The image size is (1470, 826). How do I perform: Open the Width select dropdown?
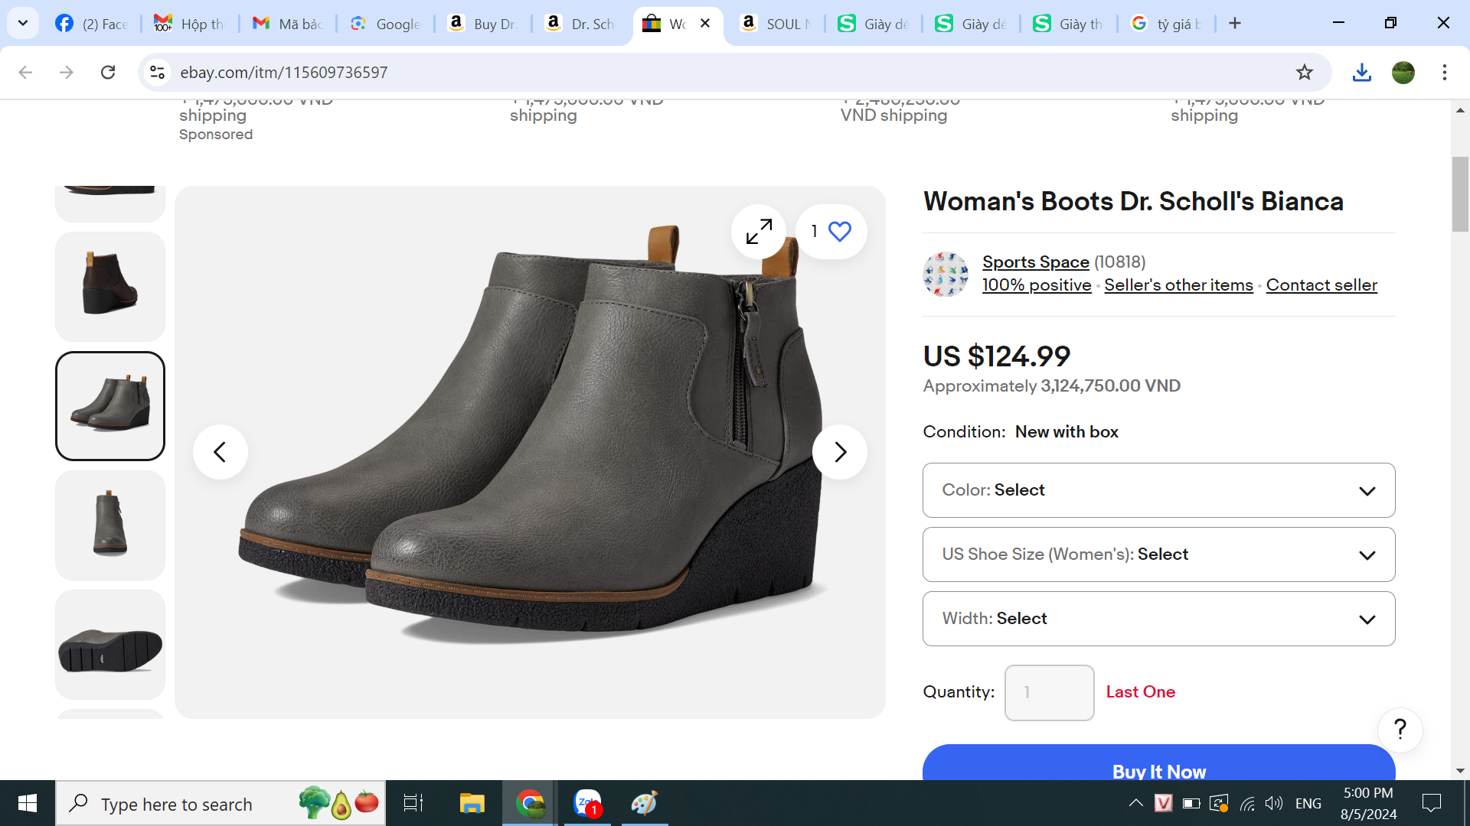coord(1158,619)
